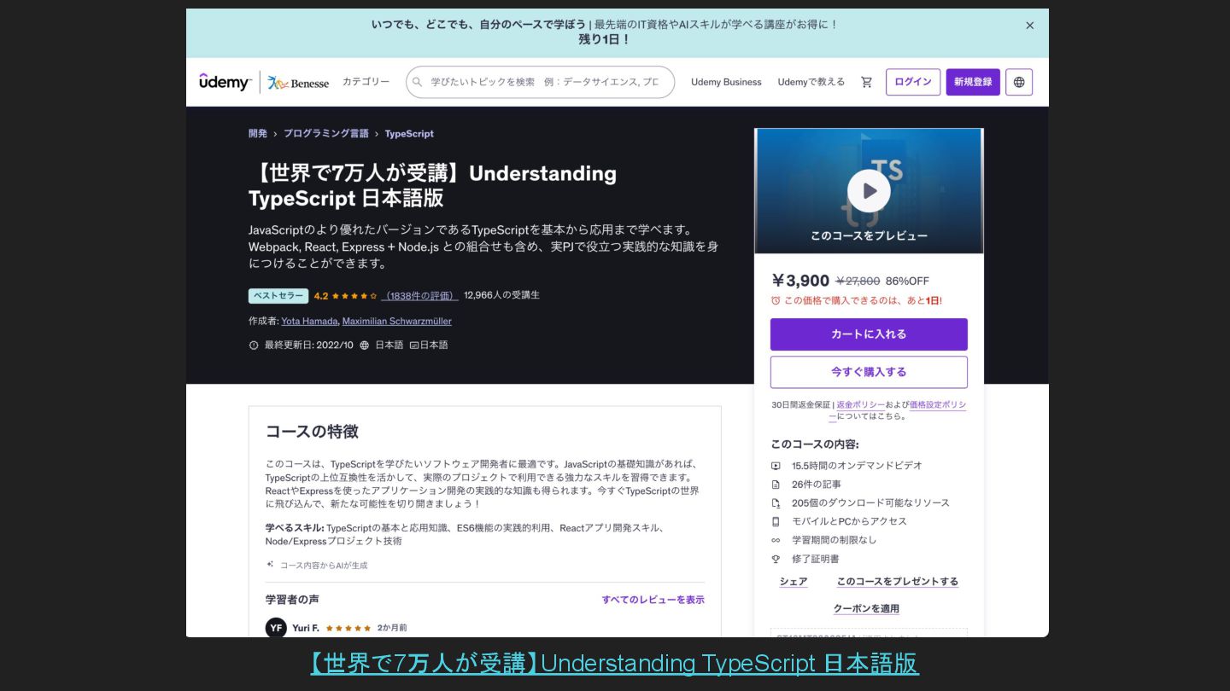Open the language globe selector
The image size is (1230, 691).
tap(1019, 82)
